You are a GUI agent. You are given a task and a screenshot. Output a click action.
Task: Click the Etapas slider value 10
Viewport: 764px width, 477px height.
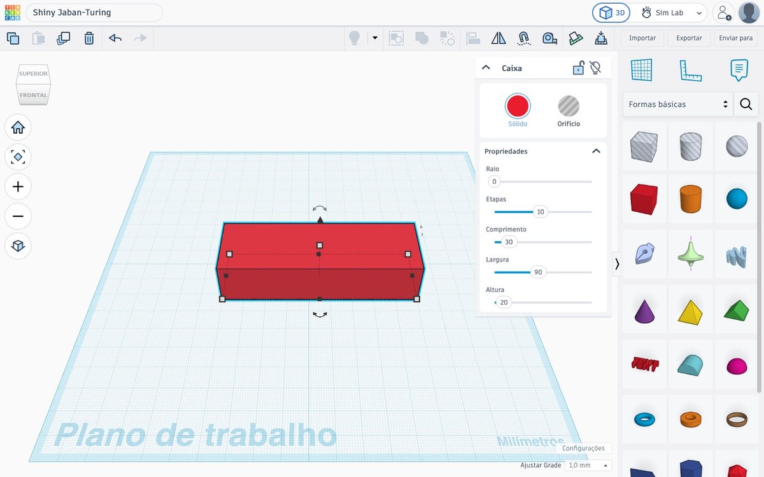pos(541,212)
